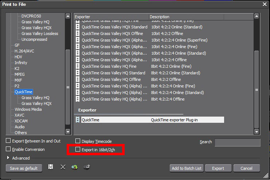The image size is (270, 180).
Task: Check the Export in 16bit/2ch option
Action: pyautogui.click(x=78, y=149)
